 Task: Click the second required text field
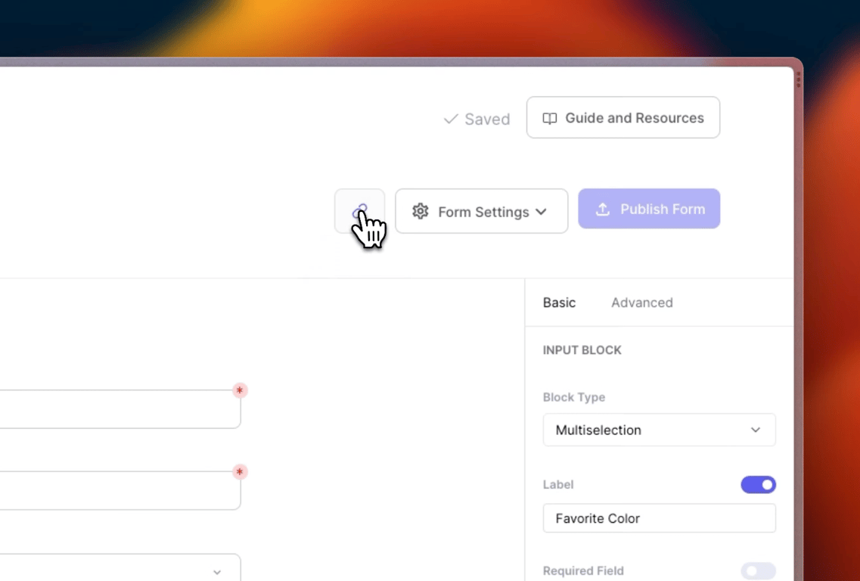113,491
